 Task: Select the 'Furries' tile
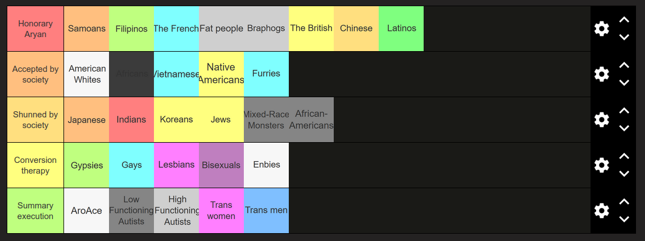pyautogui.click(x=266, y=74)
